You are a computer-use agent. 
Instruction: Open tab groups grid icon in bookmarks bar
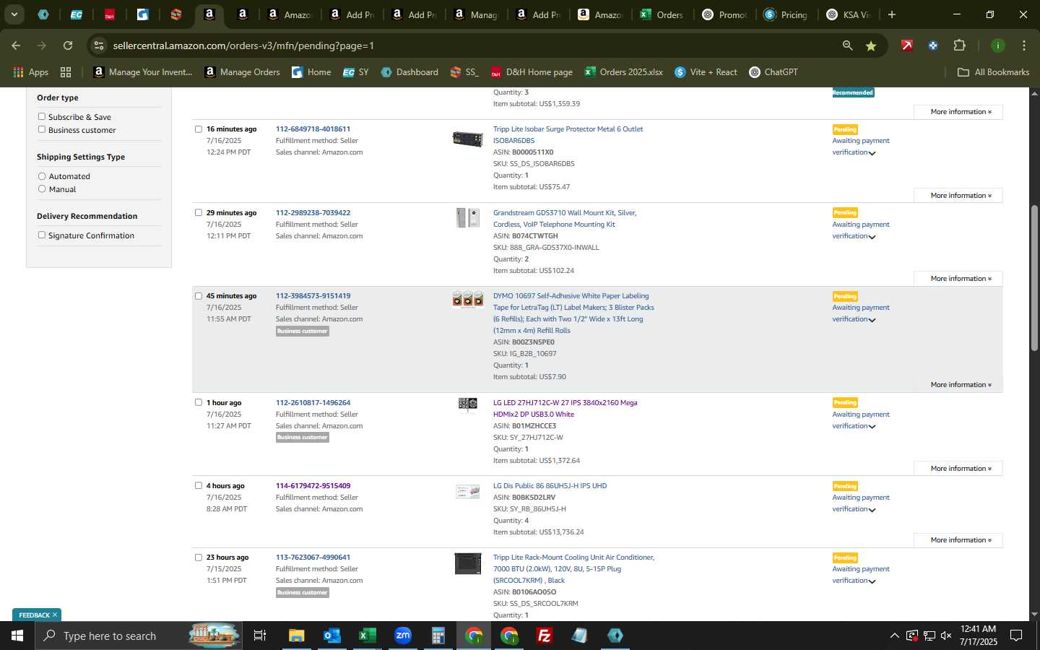[x=66, y=72]
